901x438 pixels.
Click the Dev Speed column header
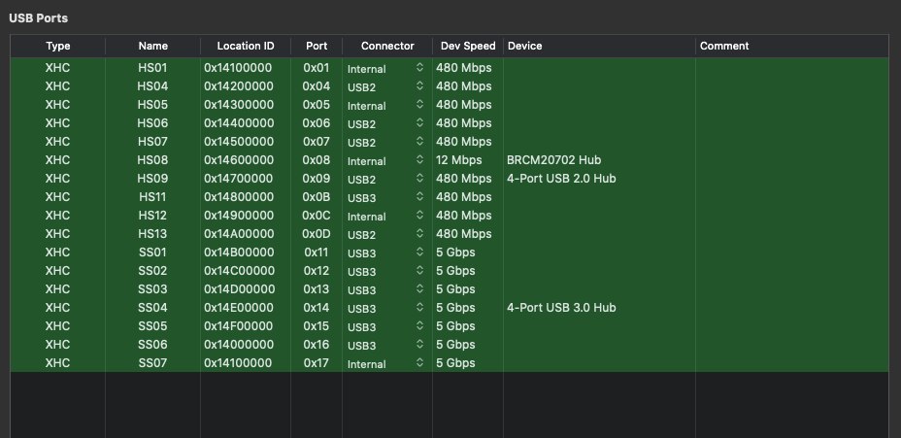point(468,46)
